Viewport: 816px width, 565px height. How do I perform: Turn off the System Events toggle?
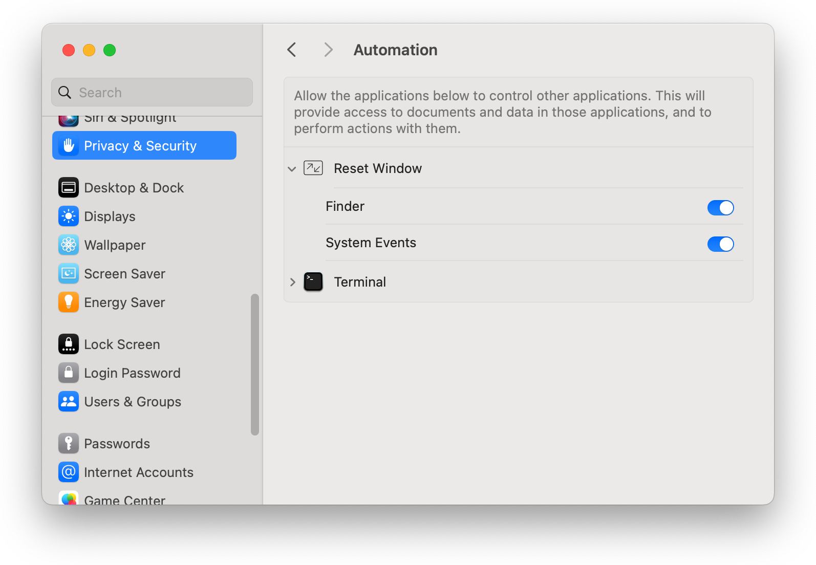[x=721, y=244]
